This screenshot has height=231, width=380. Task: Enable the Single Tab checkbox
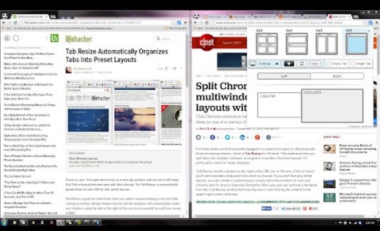353,64
